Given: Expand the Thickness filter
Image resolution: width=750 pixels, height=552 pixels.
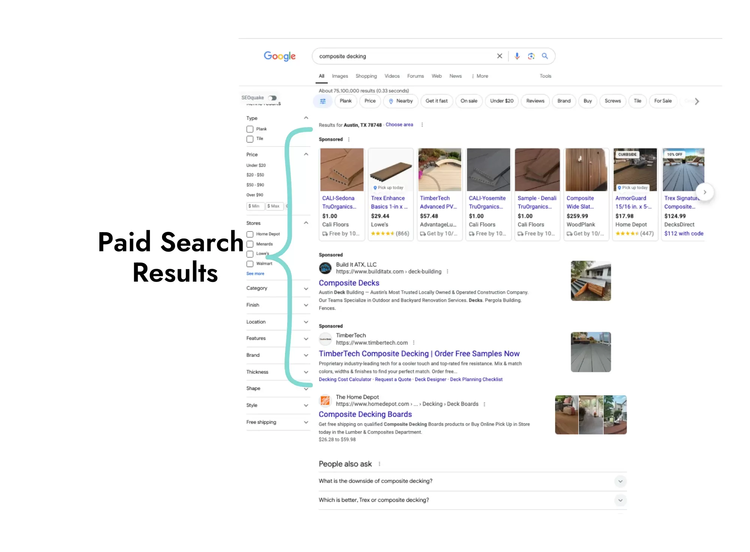Looking at the screenshot, I should click(x=306, y=372).
